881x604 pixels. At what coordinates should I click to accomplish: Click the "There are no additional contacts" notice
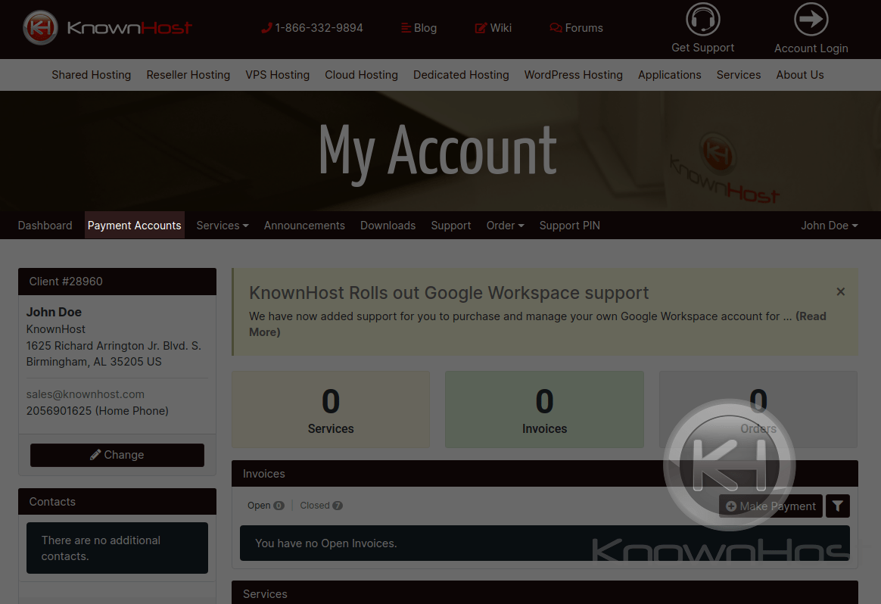(117, 548)
